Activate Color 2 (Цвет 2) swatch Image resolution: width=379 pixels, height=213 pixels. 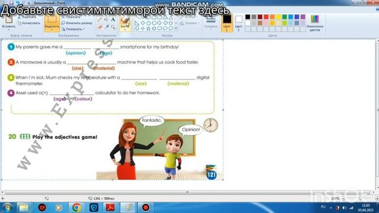[239, 23]
